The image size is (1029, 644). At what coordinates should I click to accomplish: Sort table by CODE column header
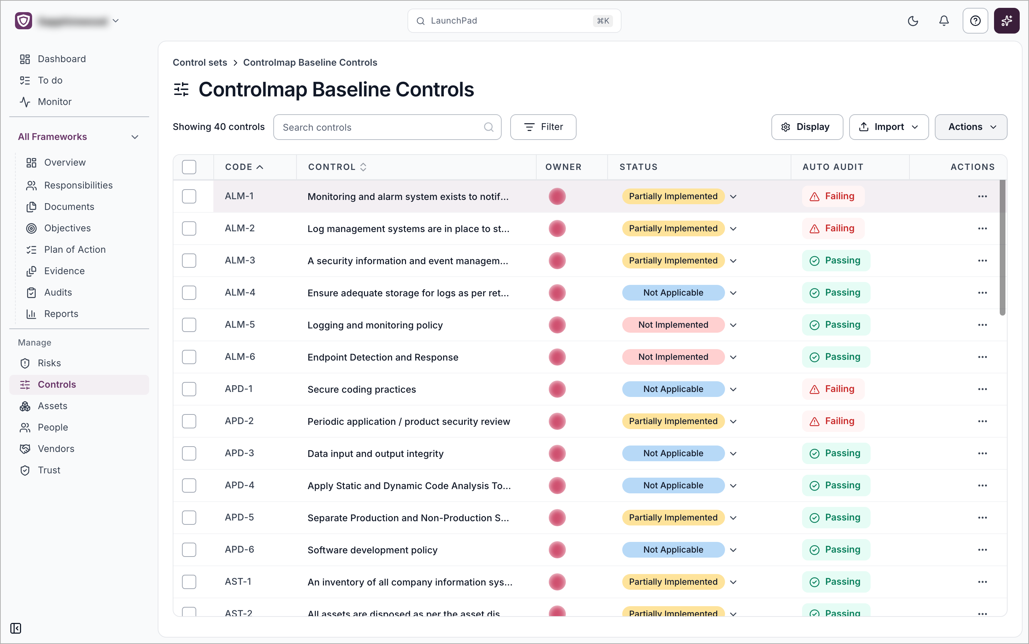pyautogui.click(x=244, y=167)
